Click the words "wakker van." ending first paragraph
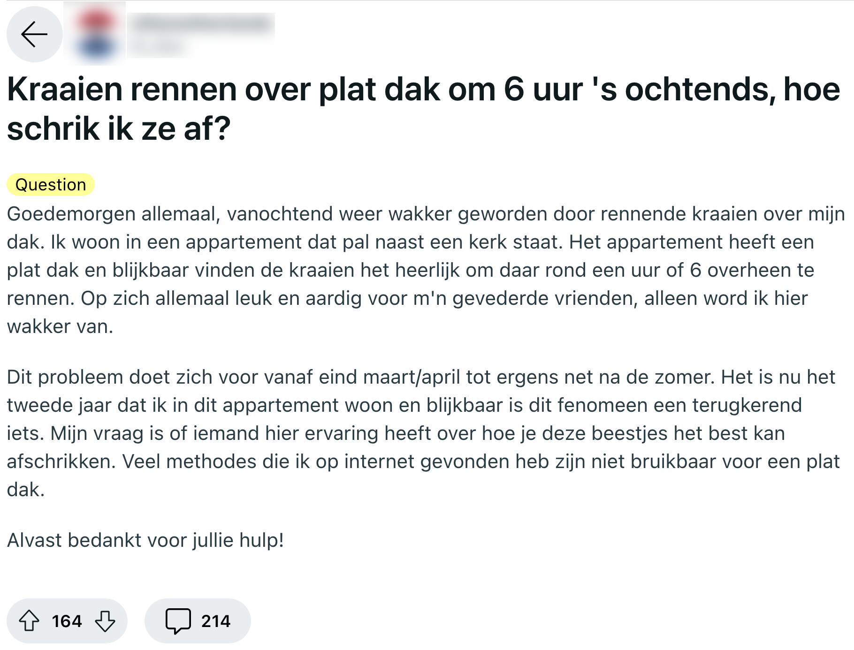This screenshot has width=854, height=650. pos(60,326)
